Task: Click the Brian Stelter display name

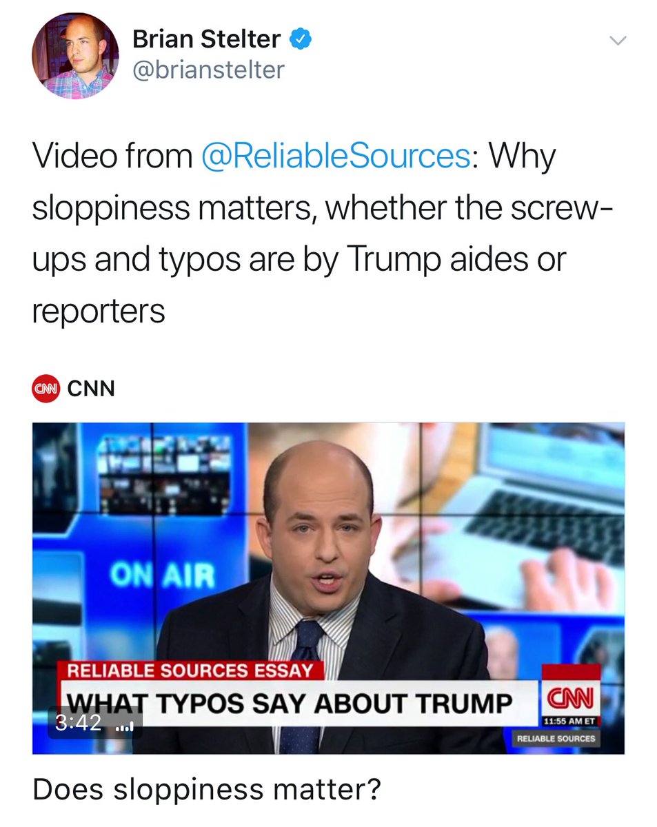Action: click(206, 40)
